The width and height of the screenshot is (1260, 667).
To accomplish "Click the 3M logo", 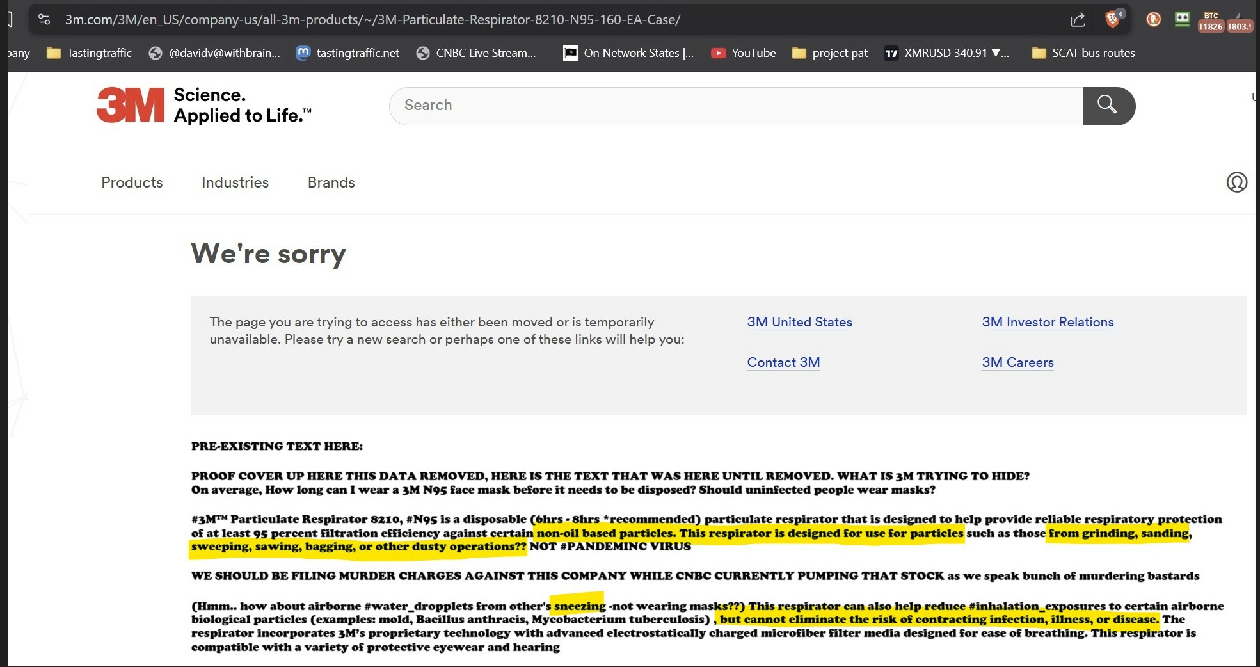I will (x=131, y=105).
